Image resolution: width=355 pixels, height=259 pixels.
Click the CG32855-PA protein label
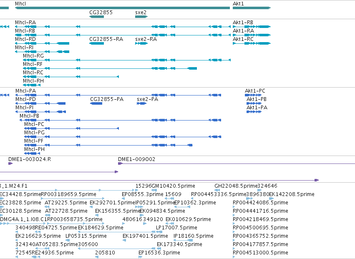(107, 99)
